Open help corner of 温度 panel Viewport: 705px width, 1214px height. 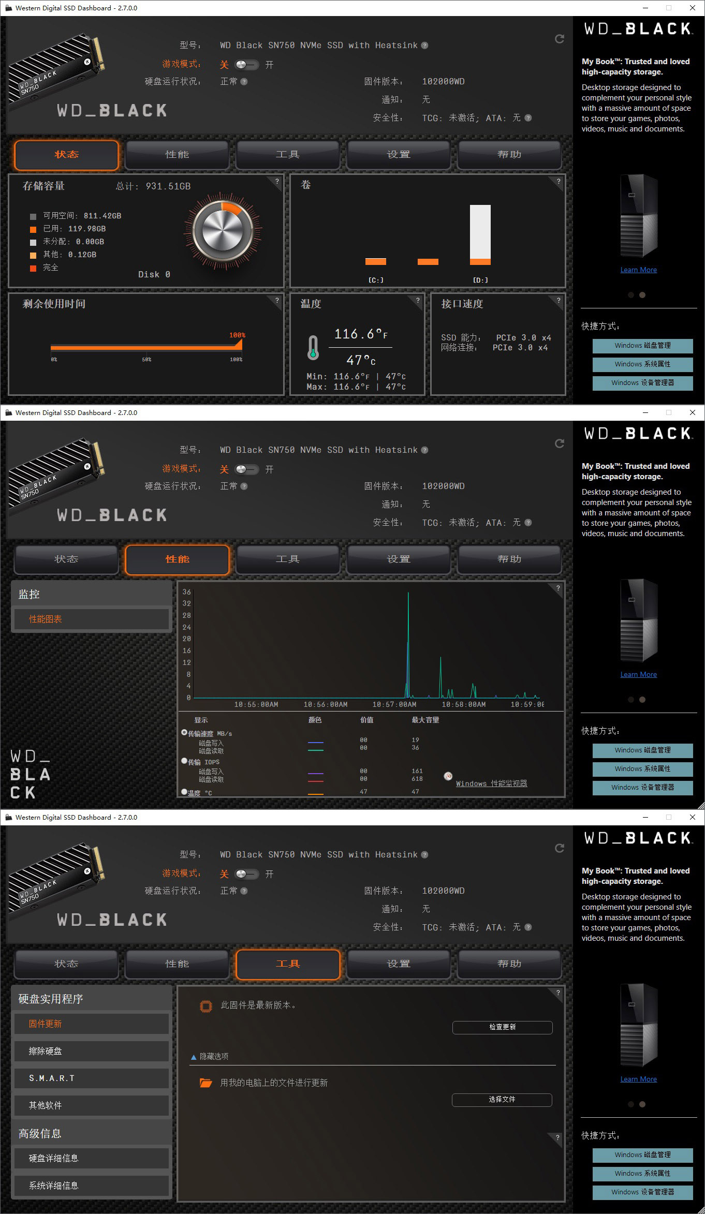click(x=418, y=300)
